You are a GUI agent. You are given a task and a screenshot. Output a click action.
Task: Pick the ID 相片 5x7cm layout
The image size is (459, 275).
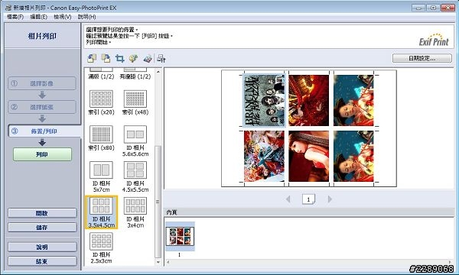pos(101,176)
